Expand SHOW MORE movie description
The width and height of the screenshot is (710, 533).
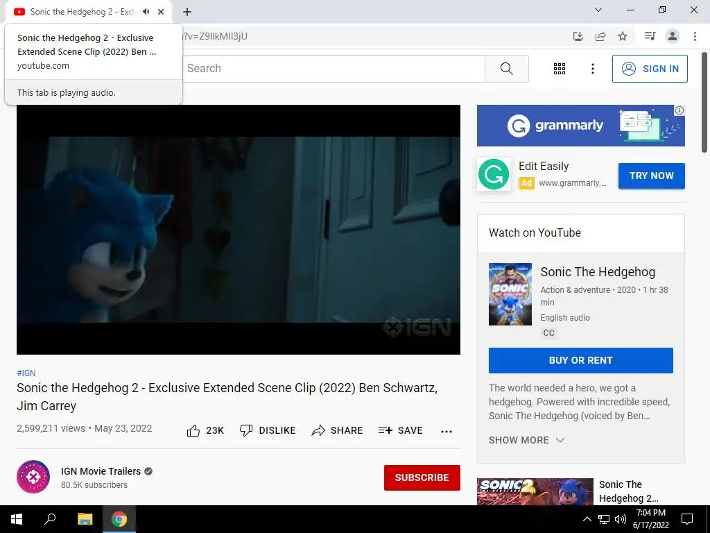tap(527, 440)
